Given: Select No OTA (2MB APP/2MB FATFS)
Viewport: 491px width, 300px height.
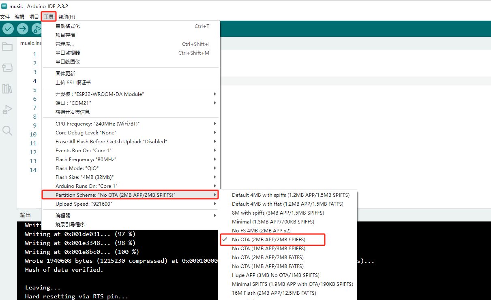Looking at the screenshot, I should click(x=287, y=257).
